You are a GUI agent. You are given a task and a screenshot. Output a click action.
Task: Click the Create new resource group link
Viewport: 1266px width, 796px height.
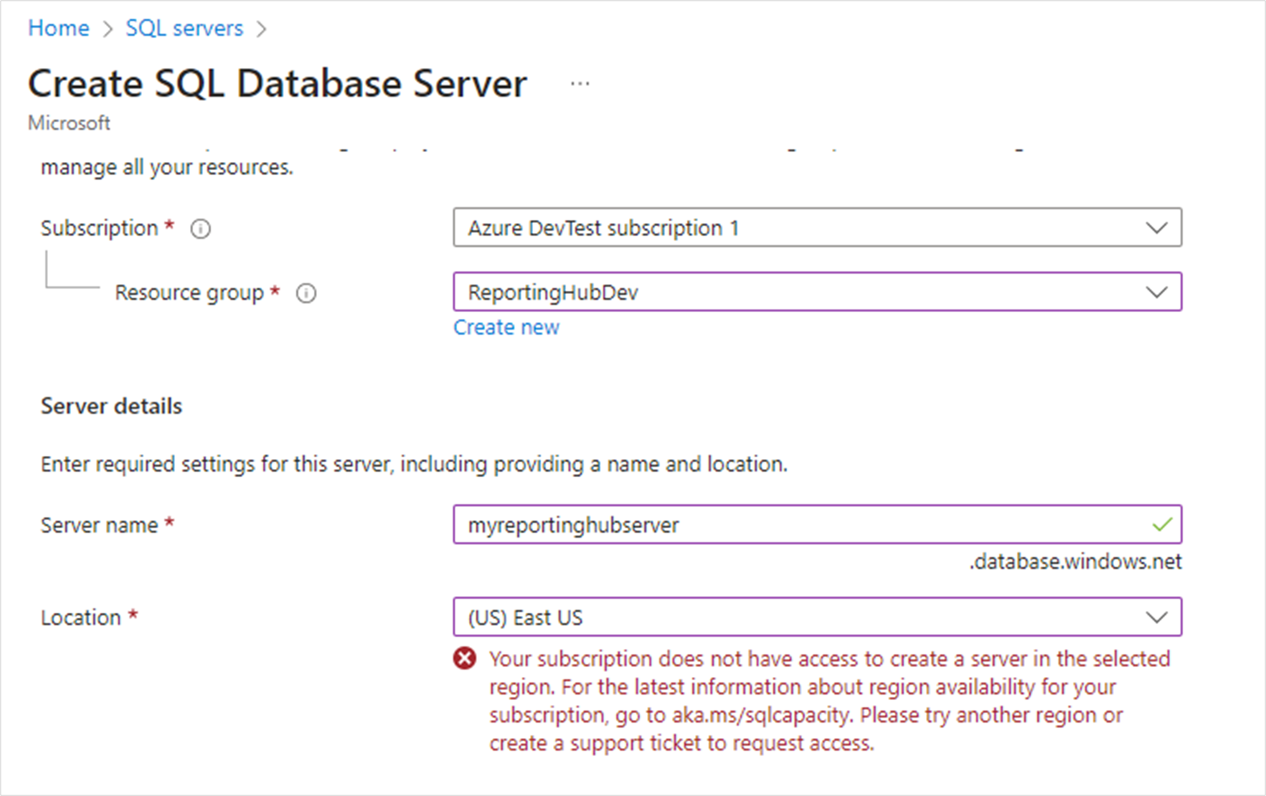point(506,327)
